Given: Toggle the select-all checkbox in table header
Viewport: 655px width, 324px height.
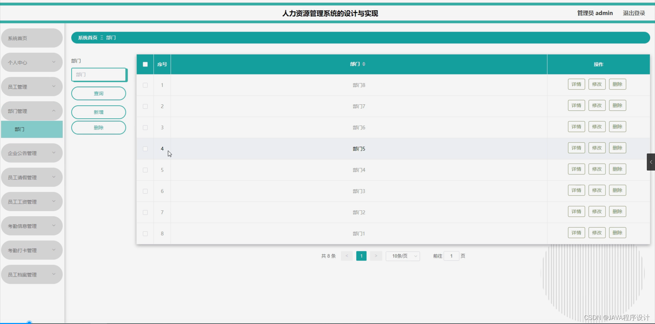Looking at the screenshot, I should click(145, 64).
